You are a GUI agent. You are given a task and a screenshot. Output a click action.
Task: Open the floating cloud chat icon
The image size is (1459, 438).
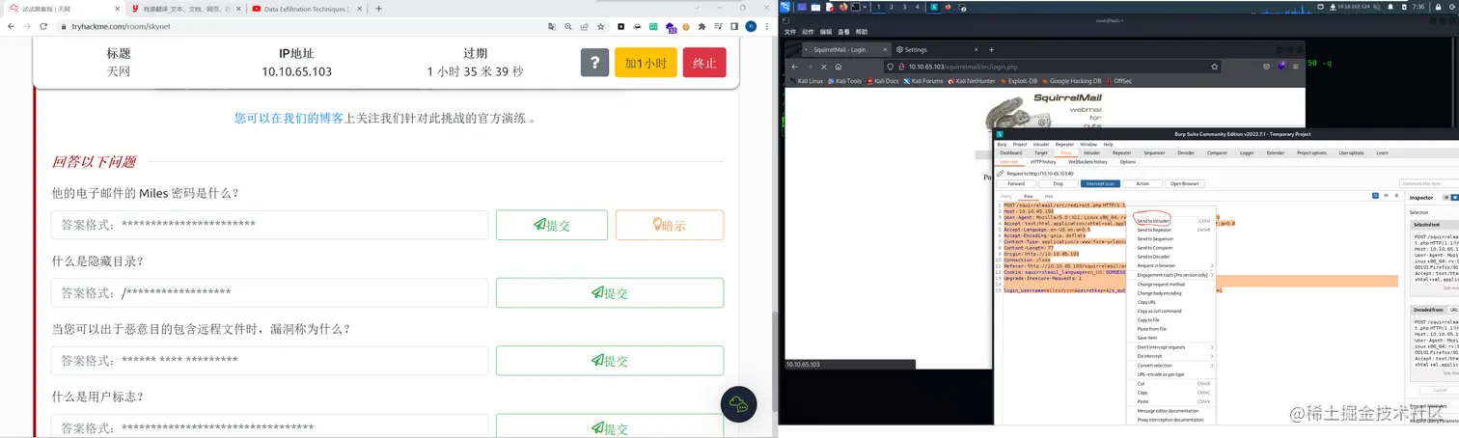741,405
